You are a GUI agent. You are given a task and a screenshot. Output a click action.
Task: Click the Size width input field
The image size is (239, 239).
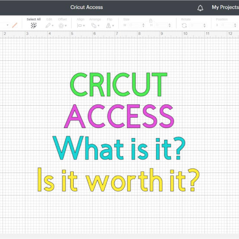135,25
